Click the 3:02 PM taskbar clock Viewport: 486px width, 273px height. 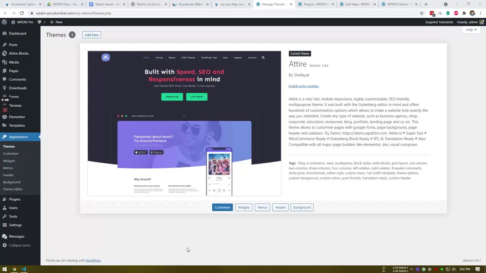465,269
